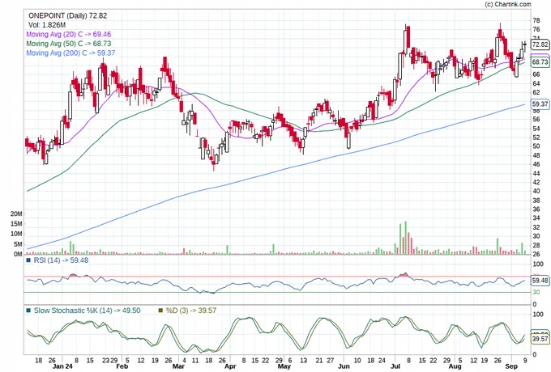The height and width of the screenshot is (372, 551).
Task: Click the Mar month label
Action: (x=178, y=366)
